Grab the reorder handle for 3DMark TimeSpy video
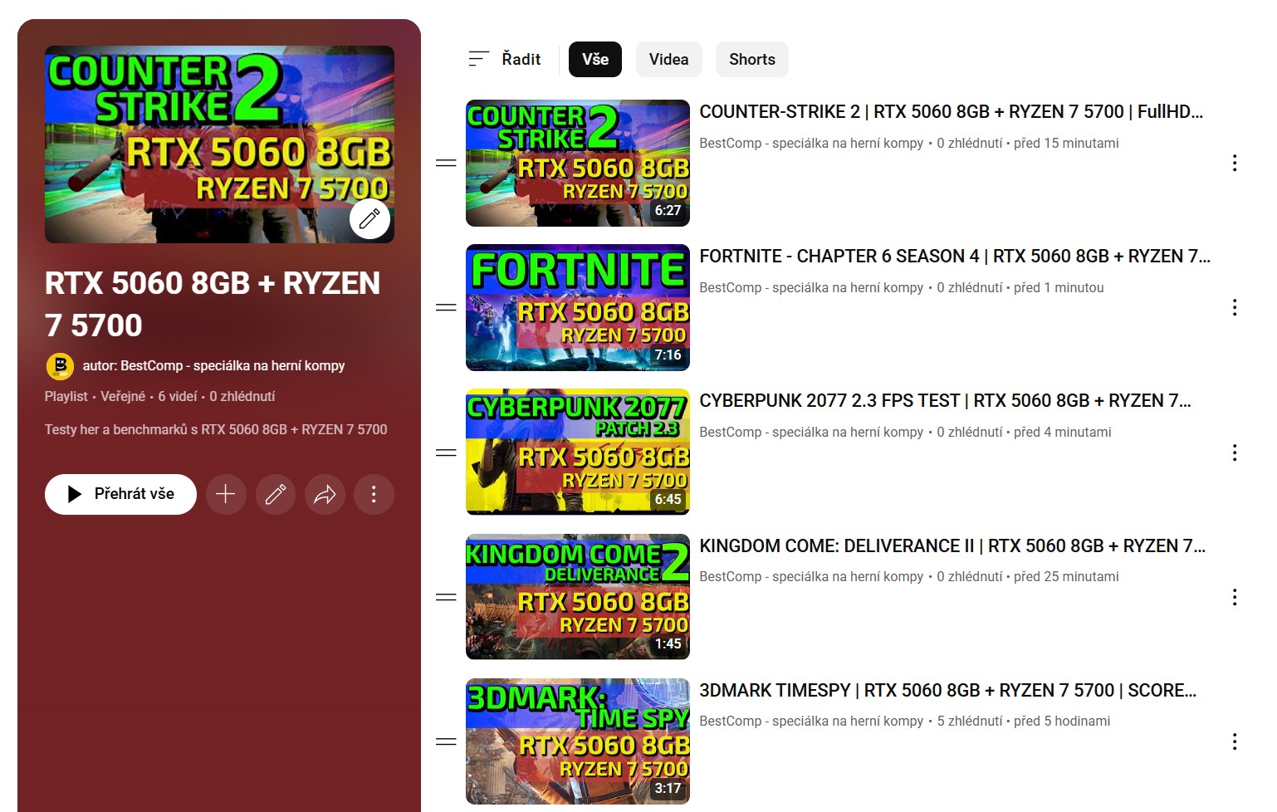Screen dimensions: 1277x812 [446, 741]
